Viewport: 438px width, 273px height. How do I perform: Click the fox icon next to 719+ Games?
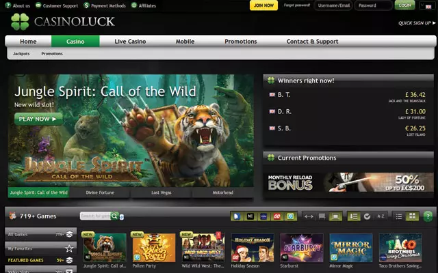click(x=12, y=216)
